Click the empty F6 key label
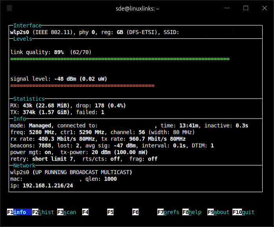This screenshot has width=274, height=227. click(x=135, y=212)
